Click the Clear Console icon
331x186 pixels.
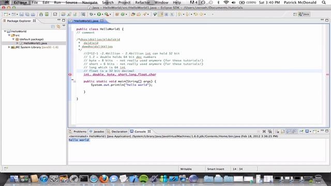[277, 131]
